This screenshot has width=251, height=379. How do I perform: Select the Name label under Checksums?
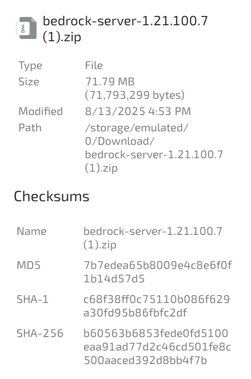click(31, 231)
